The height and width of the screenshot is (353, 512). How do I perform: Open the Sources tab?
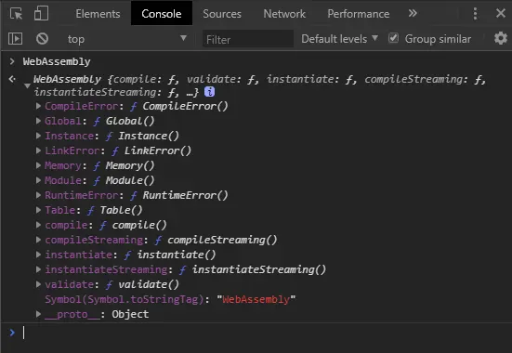point(222,14)
